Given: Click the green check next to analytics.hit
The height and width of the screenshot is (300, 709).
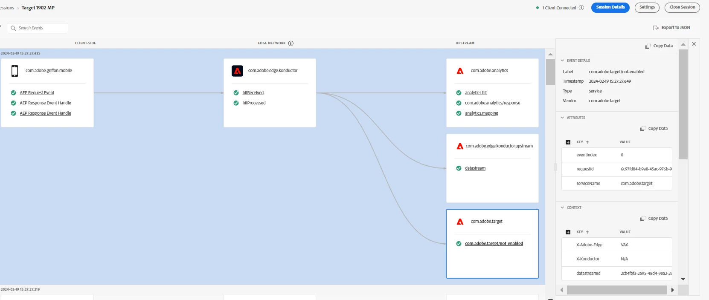Looking at the screenshot, I should pyautogui.click(x=459, y=93).
